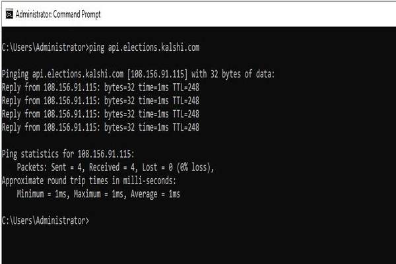Image resolution: width=396 pixels, height=264 pixels.
Task: Click the Administrator: Command Prompt title text
Action: [58, 14]
